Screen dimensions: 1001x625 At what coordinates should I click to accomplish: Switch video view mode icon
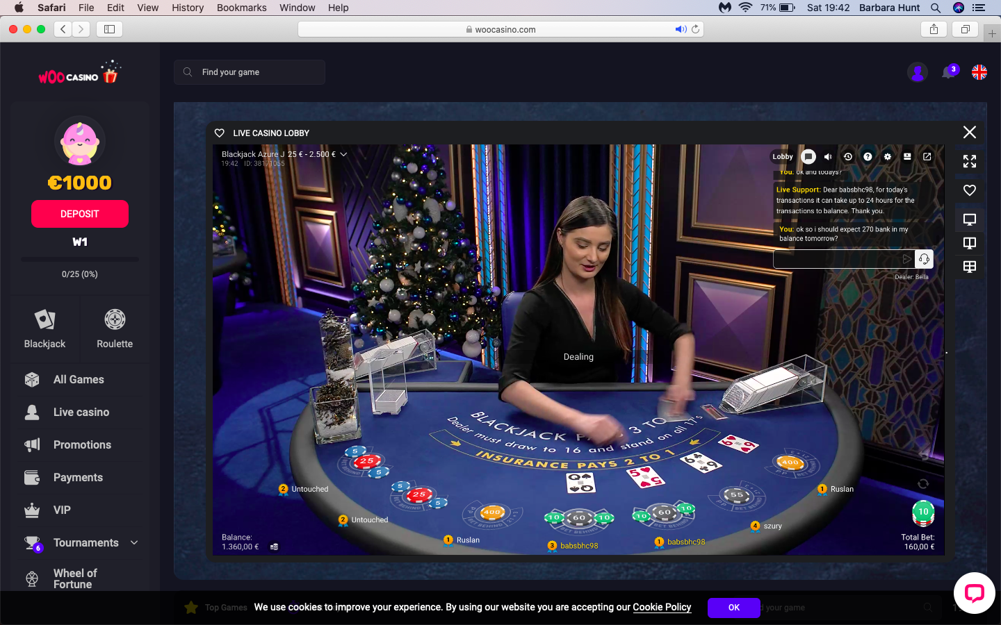(x=907, y=157)
